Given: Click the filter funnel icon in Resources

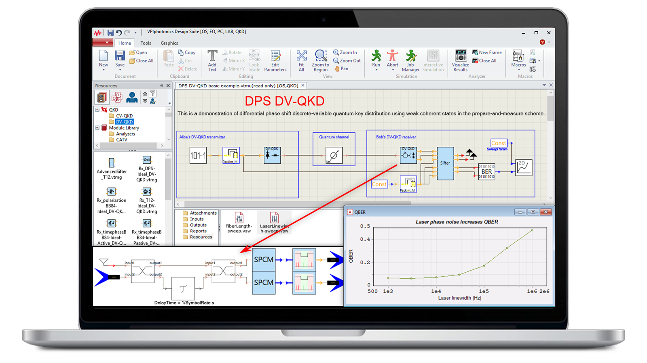Looking at the screenshot, I should [153, 94].
